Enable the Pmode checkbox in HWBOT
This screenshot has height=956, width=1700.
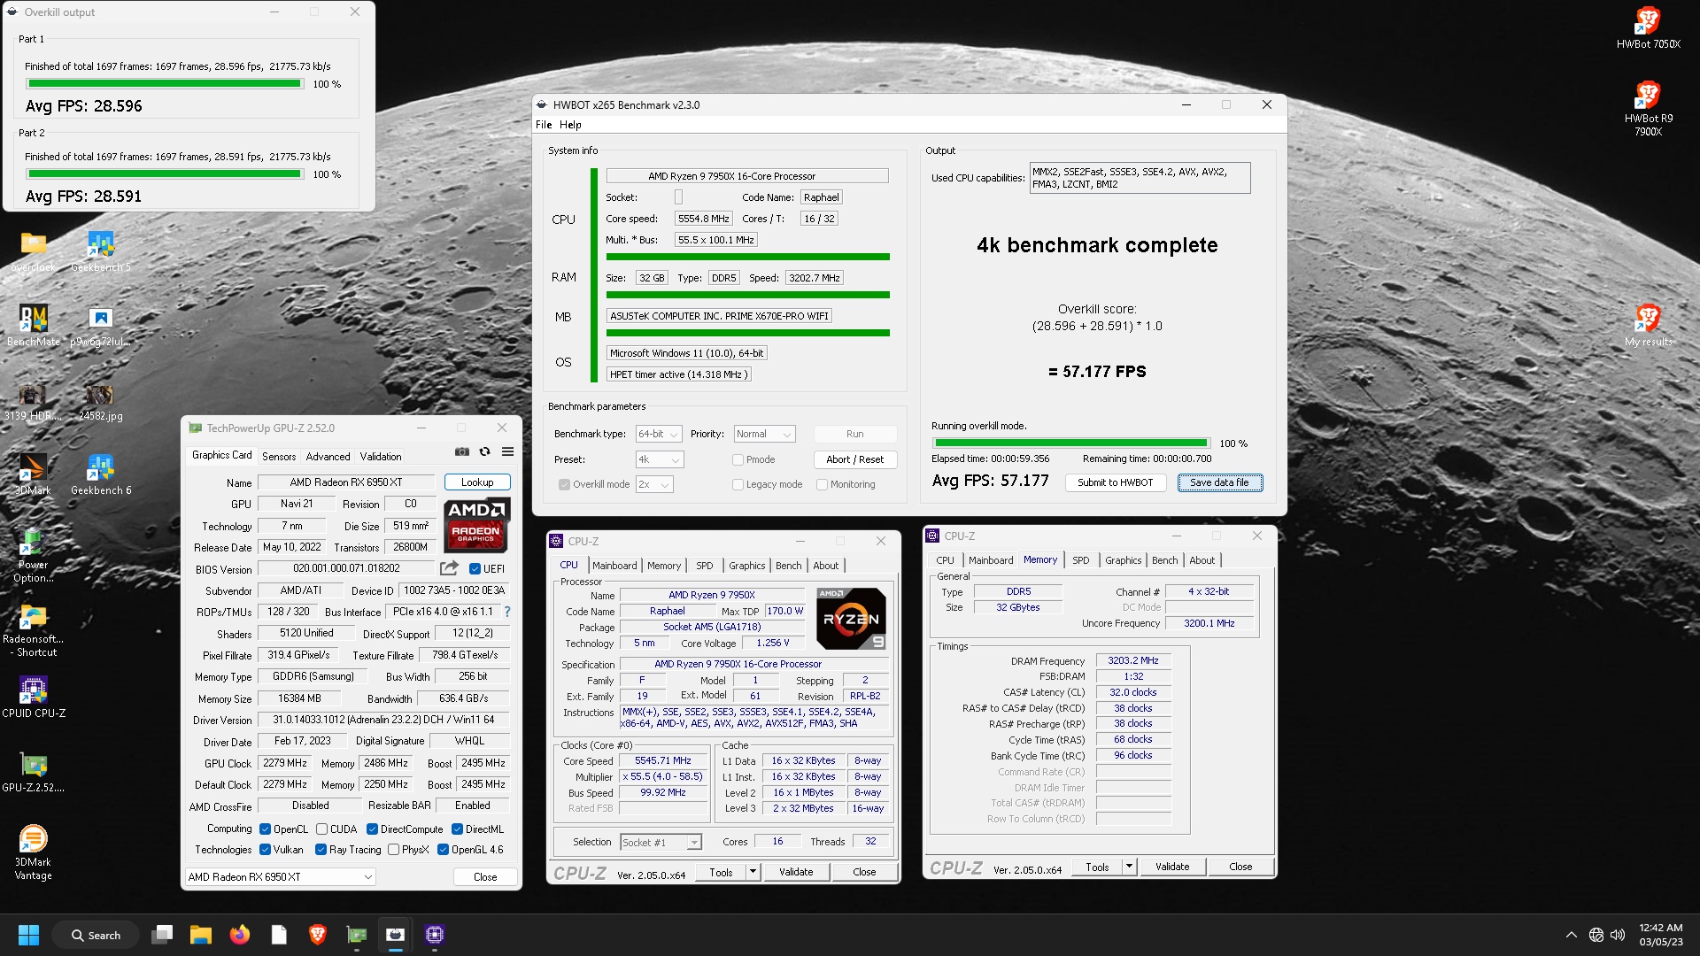click(738, 459)
